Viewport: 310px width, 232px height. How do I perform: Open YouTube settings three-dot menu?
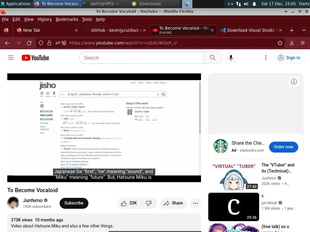tap(266, 58)
